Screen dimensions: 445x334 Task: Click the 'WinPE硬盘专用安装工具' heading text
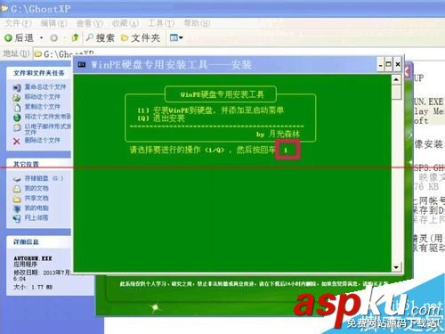(222, 94)
